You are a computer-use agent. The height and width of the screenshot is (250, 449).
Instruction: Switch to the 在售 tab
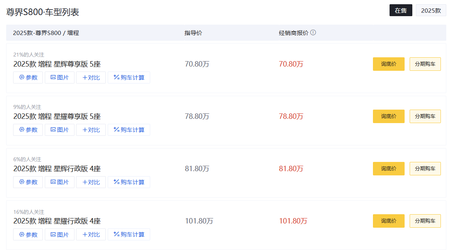pos(401,10)
